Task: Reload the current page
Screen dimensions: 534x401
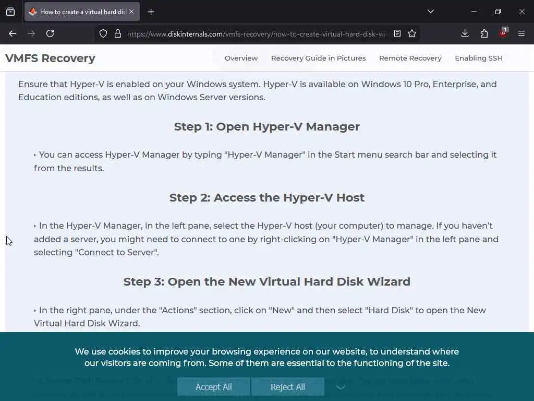Action: click(50, 33)
